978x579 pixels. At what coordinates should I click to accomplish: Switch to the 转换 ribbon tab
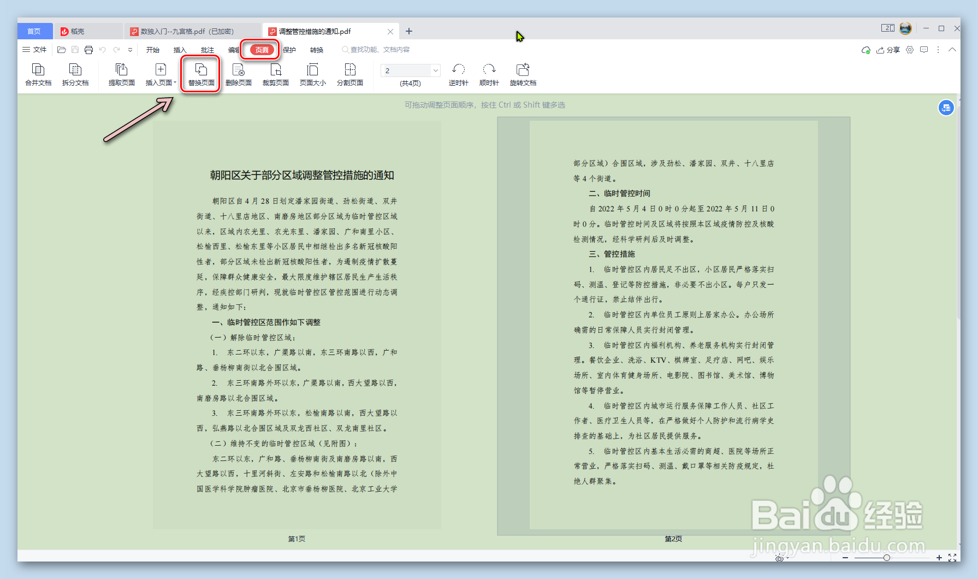point(317,50)
